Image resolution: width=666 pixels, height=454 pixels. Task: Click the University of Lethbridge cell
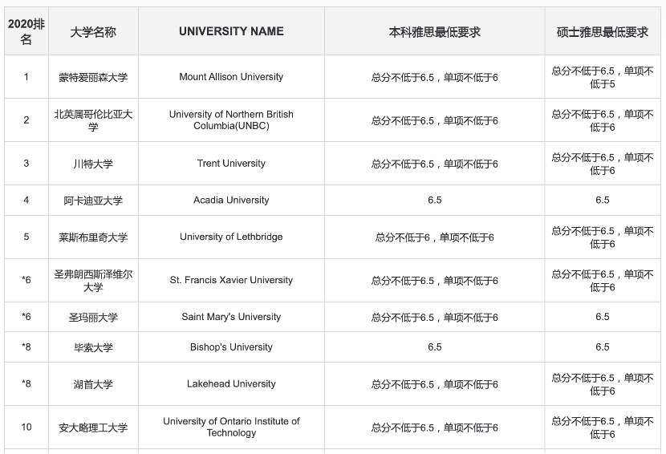click(231, 237)
